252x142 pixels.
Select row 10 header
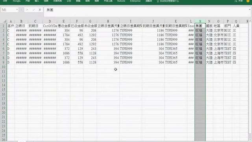[x=4, y=67]
